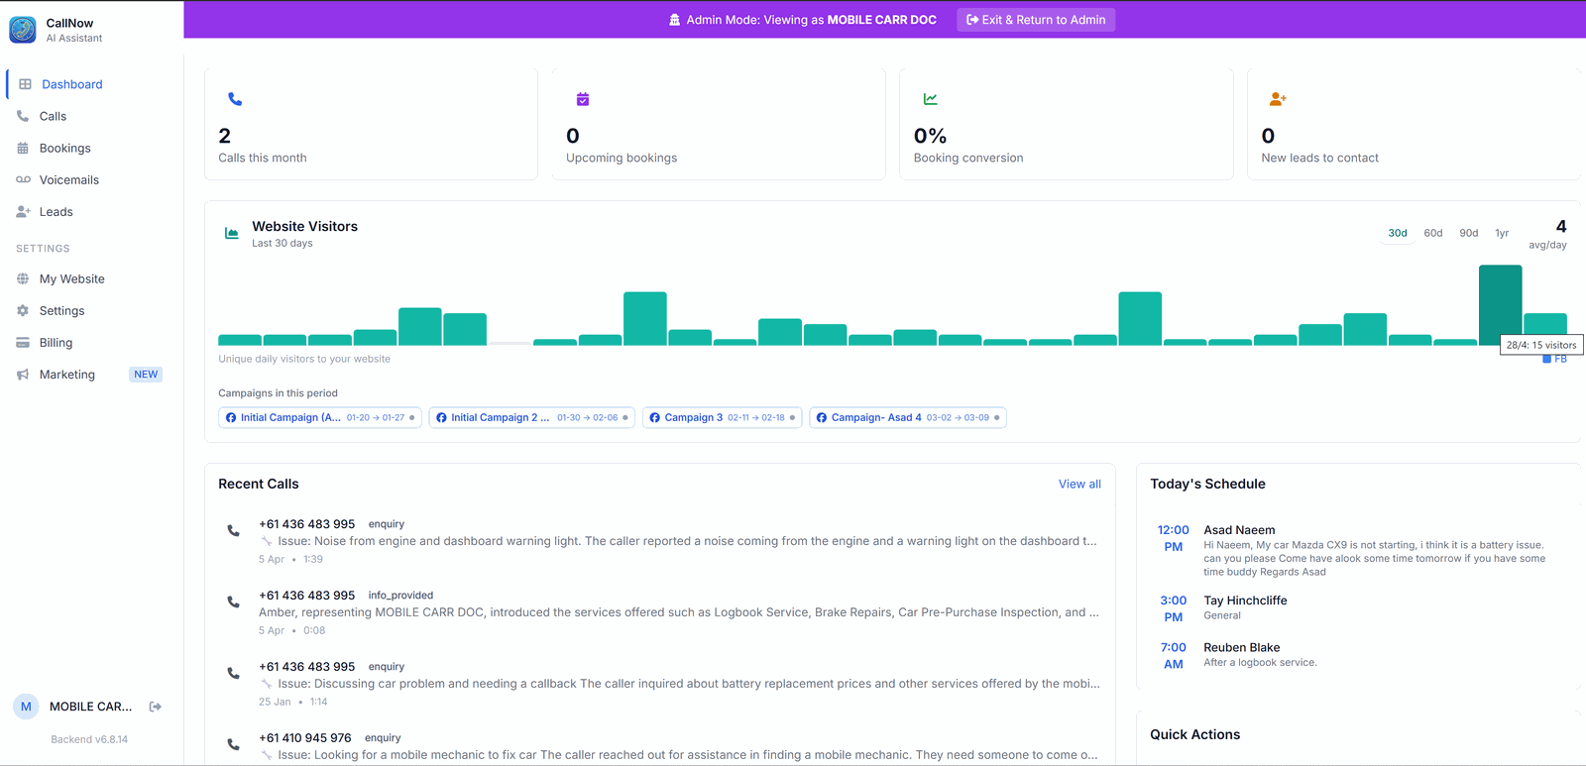This screenshot has width=1586, height=766.
Task: Click the person-plus icon on New leads card
Action: click(1278, 99)
